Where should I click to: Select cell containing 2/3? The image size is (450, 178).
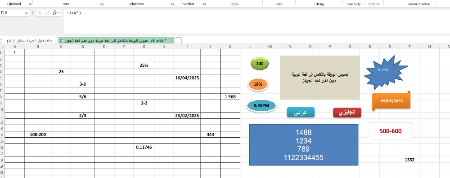[83, 116]
